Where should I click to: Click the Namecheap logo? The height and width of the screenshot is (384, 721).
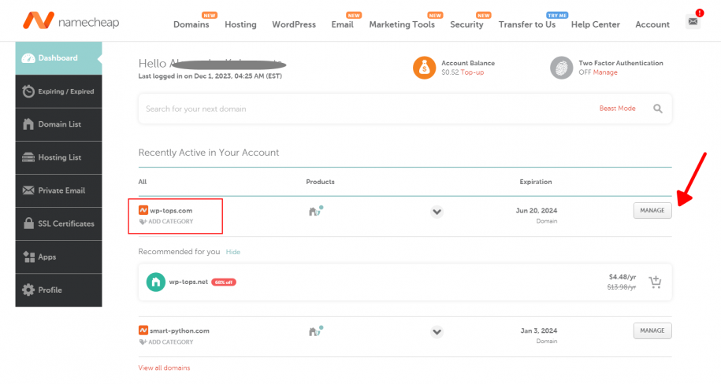coord(71,21)
